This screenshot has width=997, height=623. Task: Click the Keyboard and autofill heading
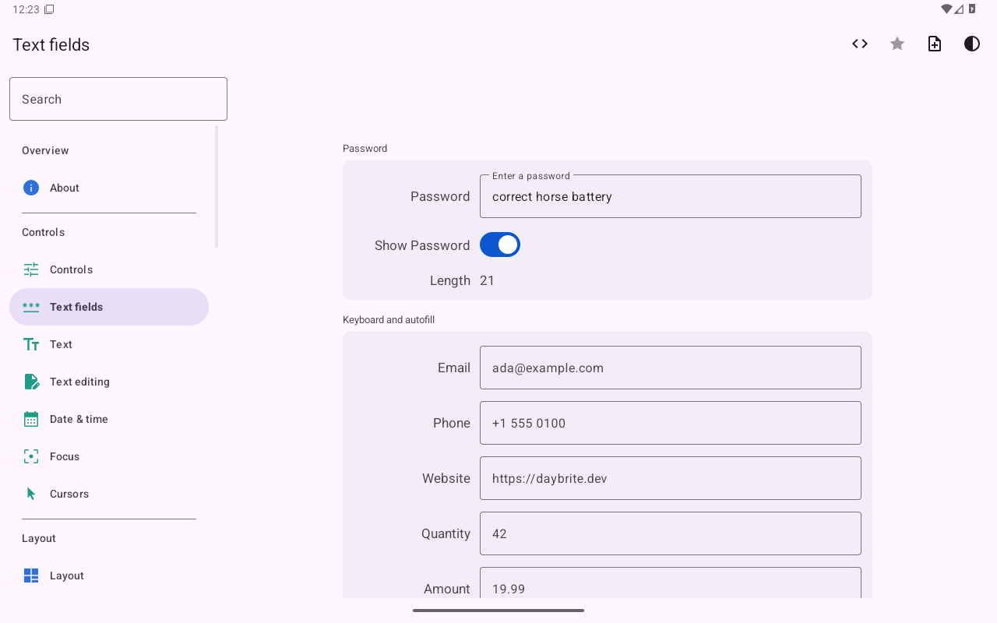tap(389, 319)
